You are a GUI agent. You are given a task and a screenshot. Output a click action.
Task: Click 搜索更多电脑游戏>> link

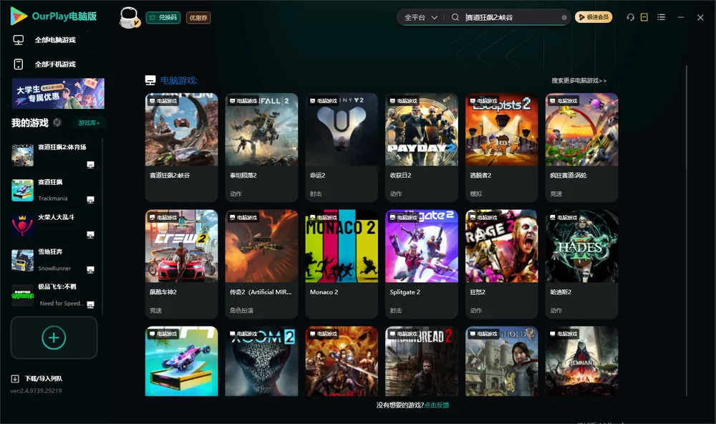(579, 81)
